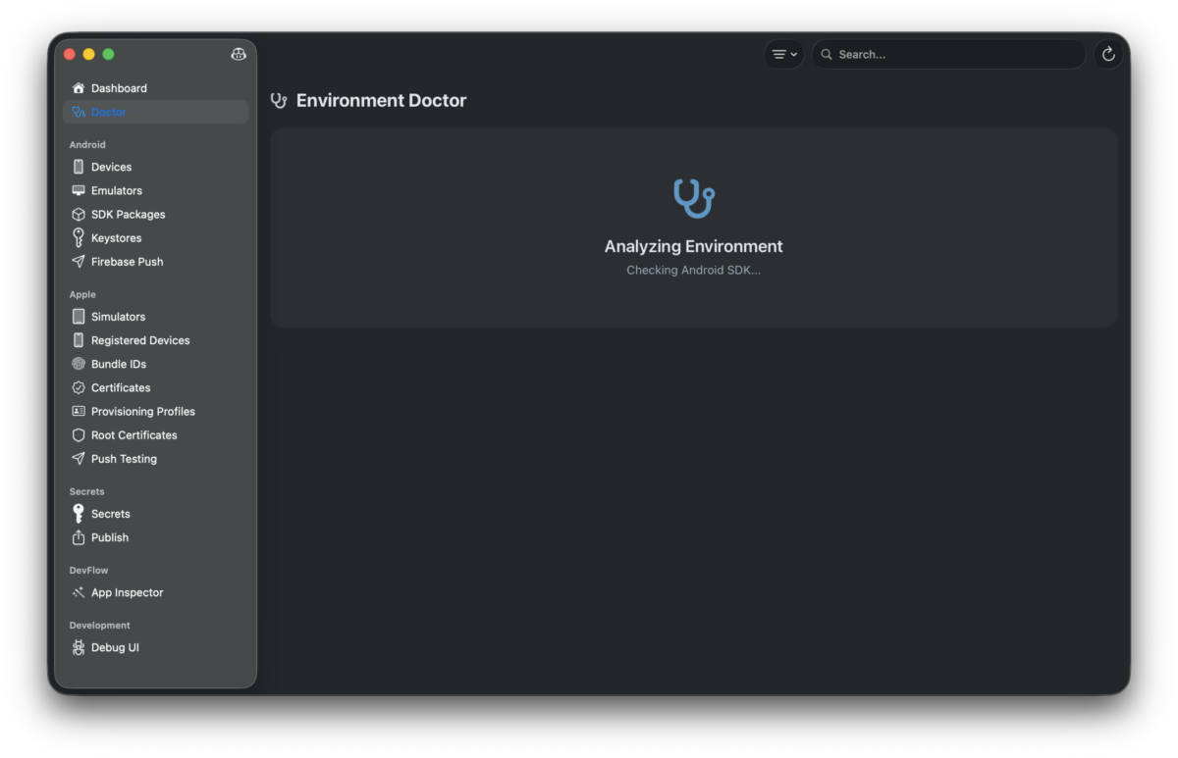Click the App Inspector sparkle icon
This screenshot has height=758, width=1178.
[79, 592]
